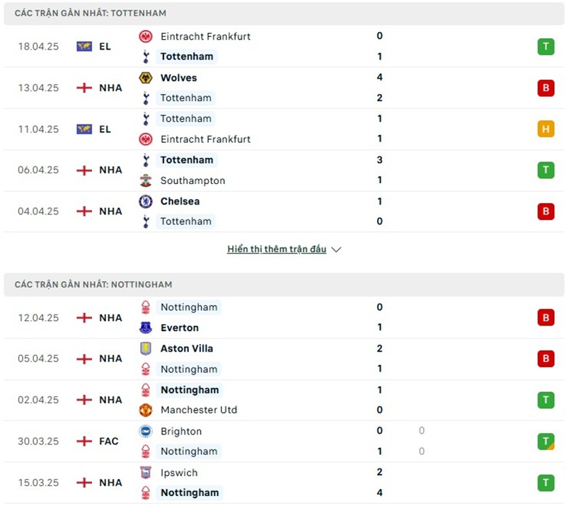Click 'Hiển thị thêm trận đấu' link
This screenshot has width=566, height=506.
pyautogui.click(x=277, y=250)
